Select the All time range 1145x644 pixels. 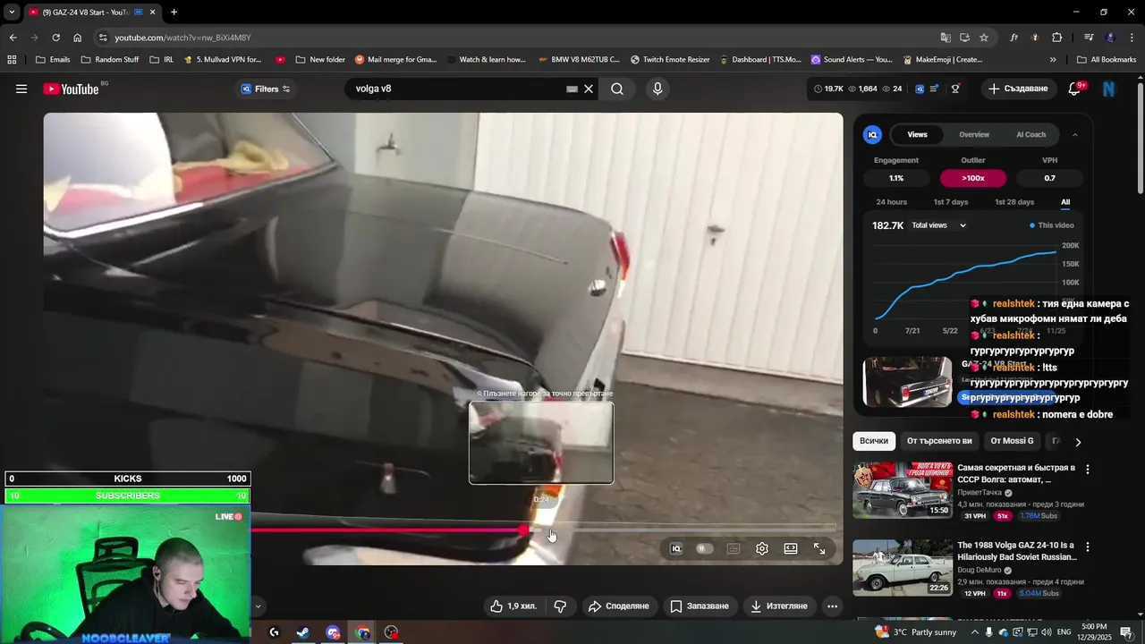coord(1065,202)
